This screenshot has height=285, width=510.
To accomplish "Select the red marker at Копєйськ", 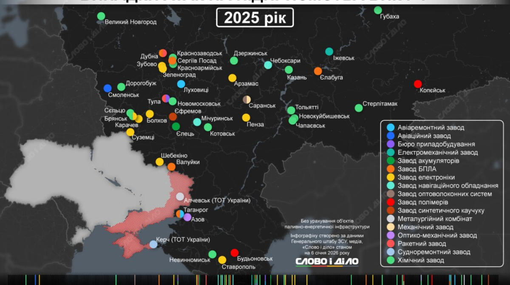I will [418, 84].
